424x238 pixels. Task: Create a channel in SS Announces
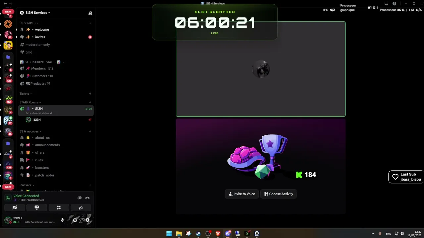90,131
